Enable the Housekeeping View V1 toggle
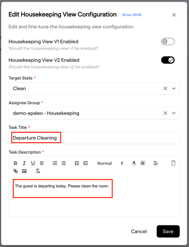The width and height of the screenshot is (189, 247). click(168, 42)
